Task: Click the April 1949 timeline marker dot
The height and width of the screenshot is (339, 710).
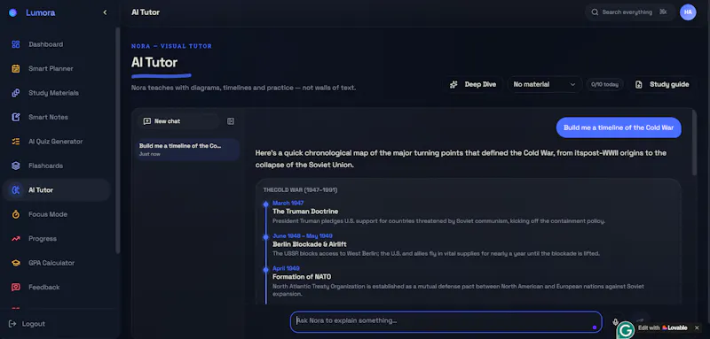Action: tap(265, 269)
